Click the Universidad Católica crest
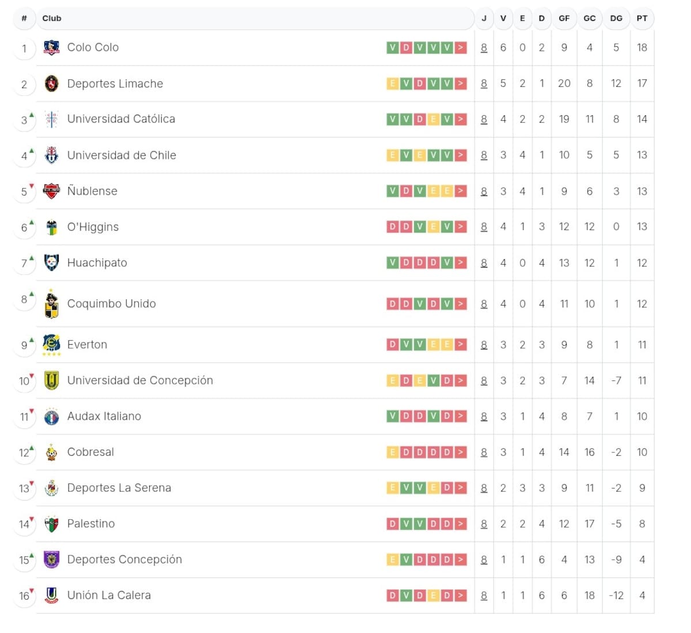The image size is (691, 633). pyautogui.click(x=52, y=119)
